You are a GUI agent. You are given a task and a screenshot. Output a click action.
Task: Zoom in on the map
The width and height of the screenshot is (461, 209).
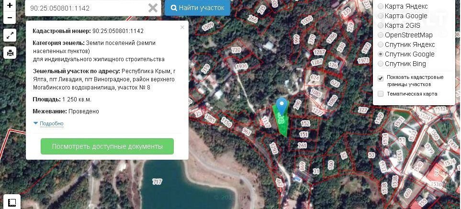pos(10,6)
